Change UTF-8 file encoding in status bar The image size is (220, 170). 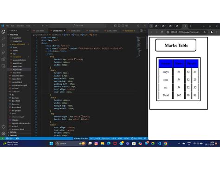(x=114, y=138)
